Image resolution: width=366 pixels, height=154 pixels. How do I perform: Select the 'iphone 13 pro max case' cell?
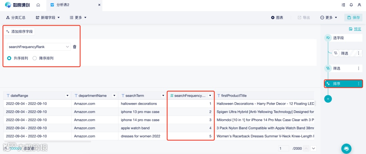coord(143,112)
